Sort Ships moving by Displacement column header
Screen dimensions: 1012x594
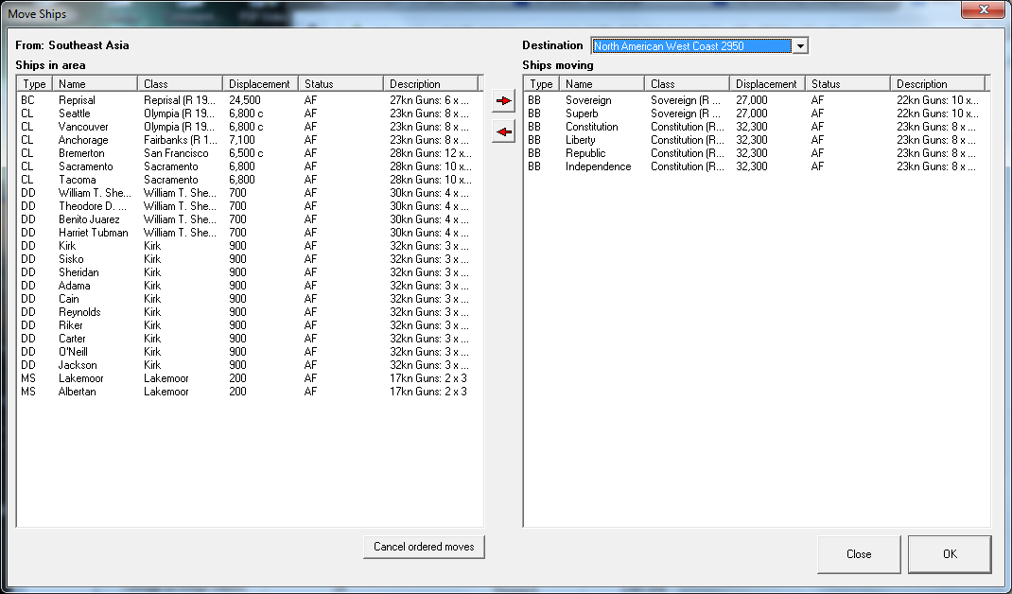coord(767,84)
